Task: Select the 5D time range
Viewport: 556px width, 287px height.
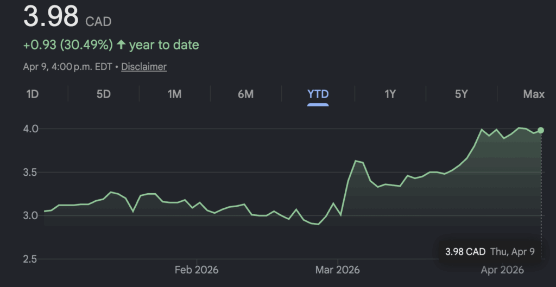Action: pos(104,94)
